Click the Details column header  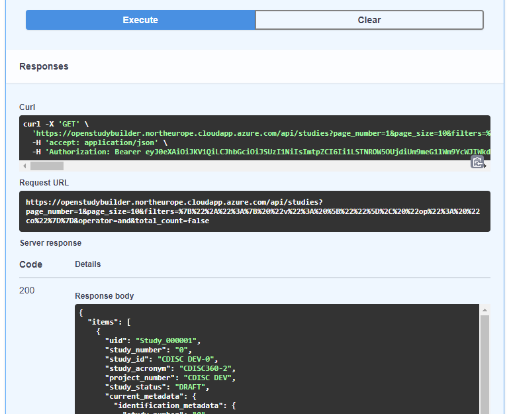pos(88,264)
